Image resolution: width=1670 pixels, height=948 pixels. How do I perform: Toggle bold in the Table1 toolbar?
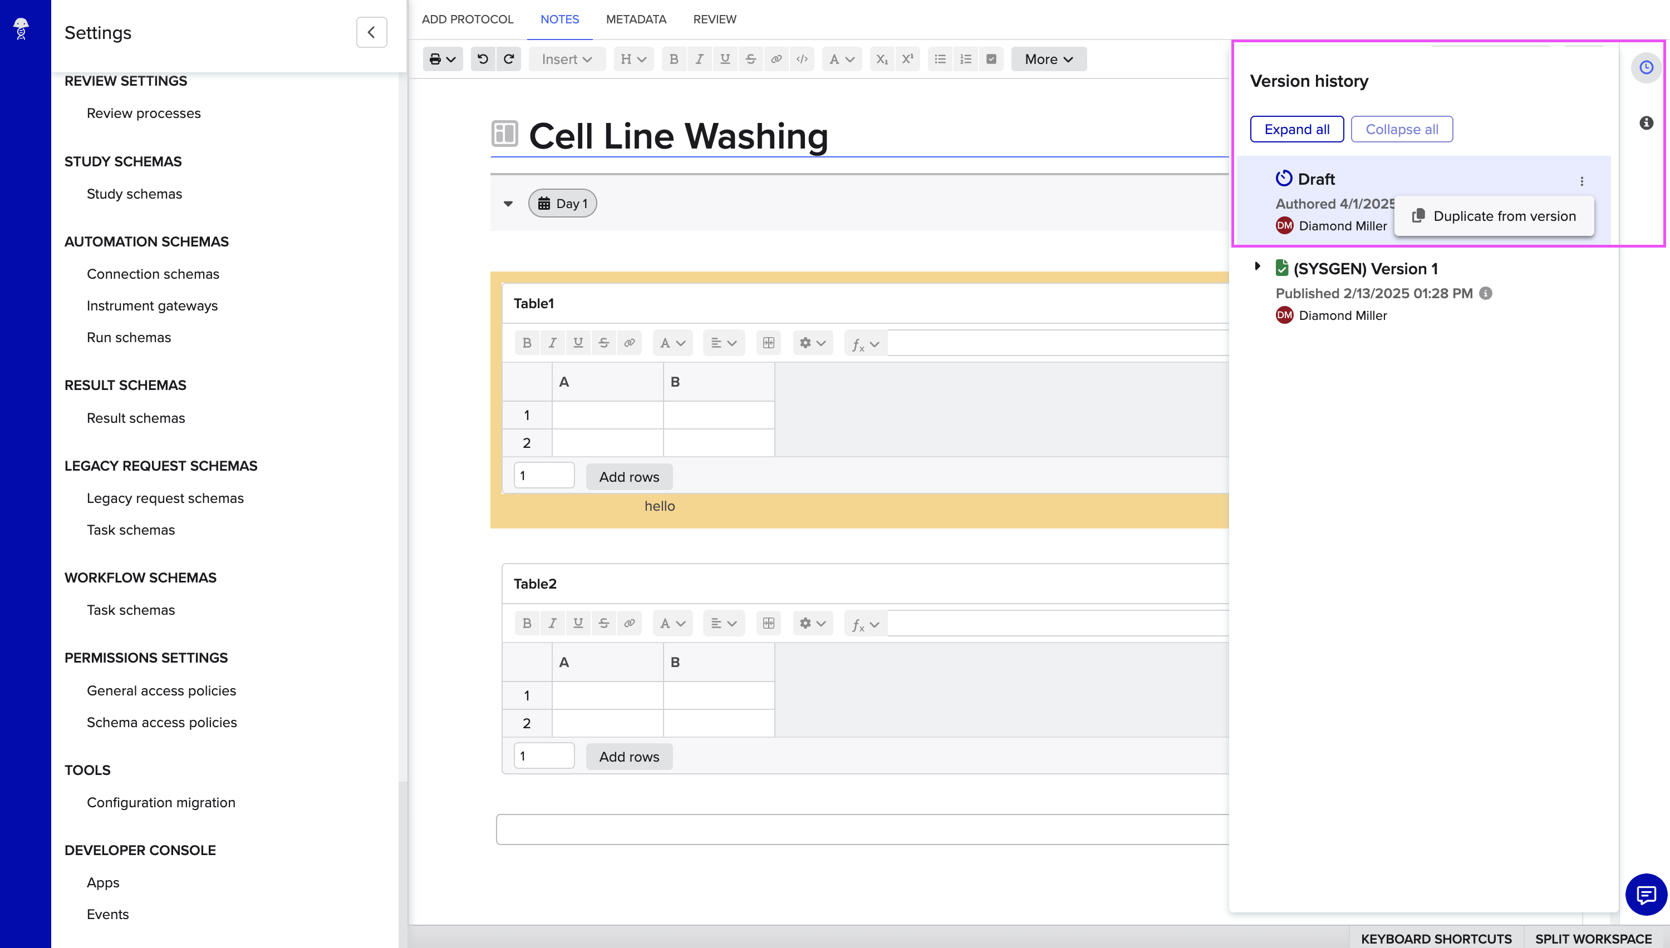(x=527, y=343)
